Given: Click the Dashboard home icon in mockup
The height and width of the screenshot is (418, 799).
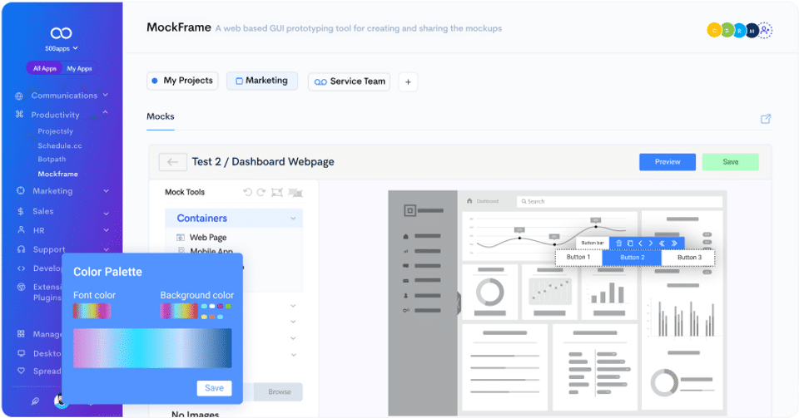Looking at the screenshot, I should tap(469, 201).
